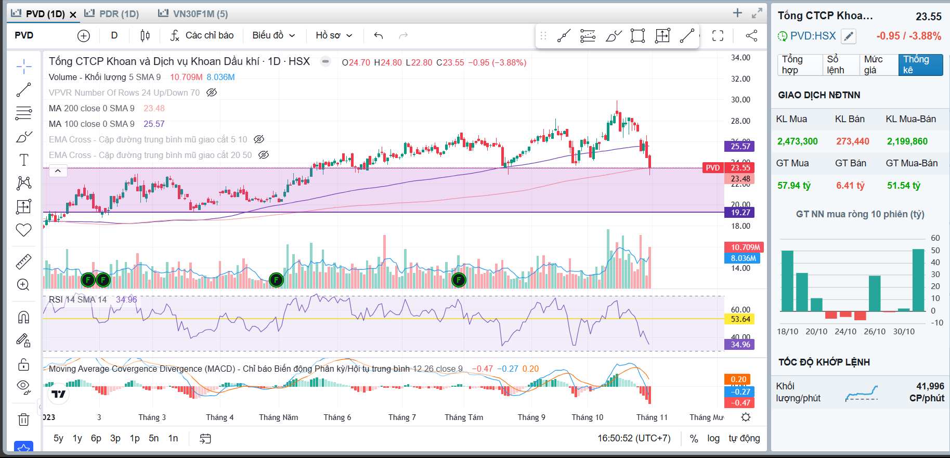Share the chart via the share icon

pos(751,35)
